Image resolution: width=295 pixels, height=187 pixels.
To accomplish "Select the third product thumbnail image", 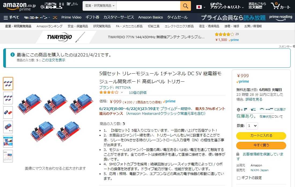I will point(8,112).
